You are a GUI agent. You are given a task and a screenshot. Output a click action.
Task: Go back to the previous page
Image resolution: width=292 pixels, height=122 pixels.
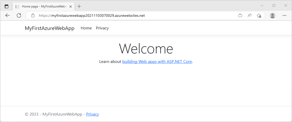(8, 15)
